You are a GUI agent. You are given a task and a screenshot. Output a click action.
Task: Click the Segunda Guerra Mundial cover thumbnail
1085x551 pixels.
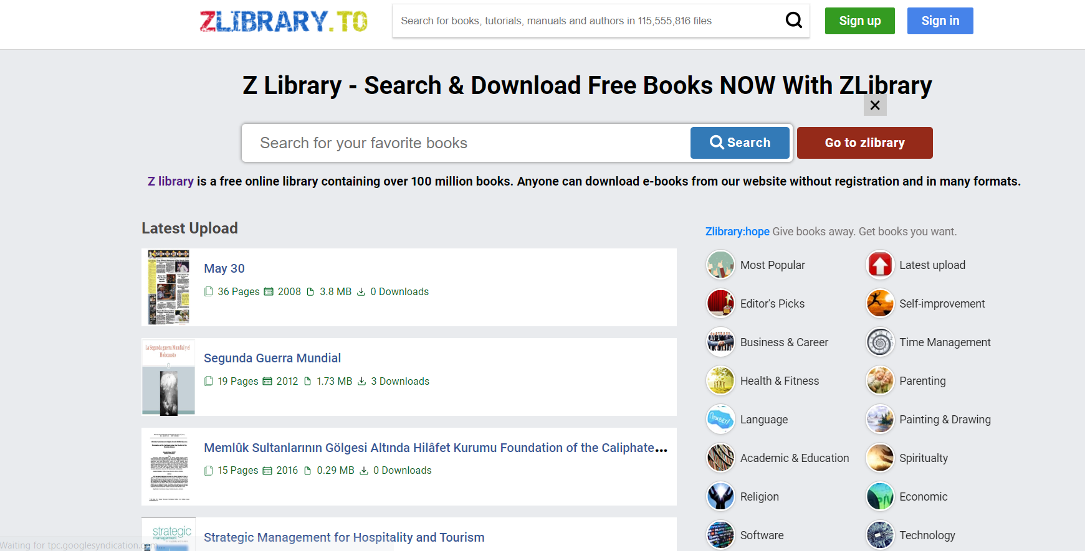click(x=168, y=377)
